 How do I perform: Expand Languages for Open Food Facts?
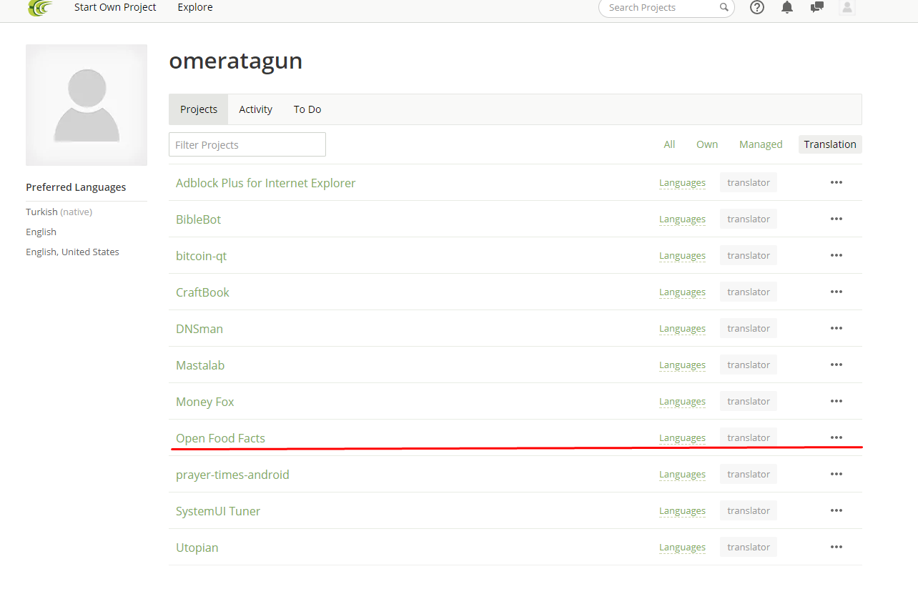coord(682,438)
